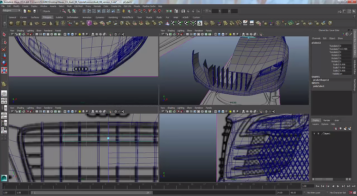Click the Save scene icon
357x196 pixels.
35,11
